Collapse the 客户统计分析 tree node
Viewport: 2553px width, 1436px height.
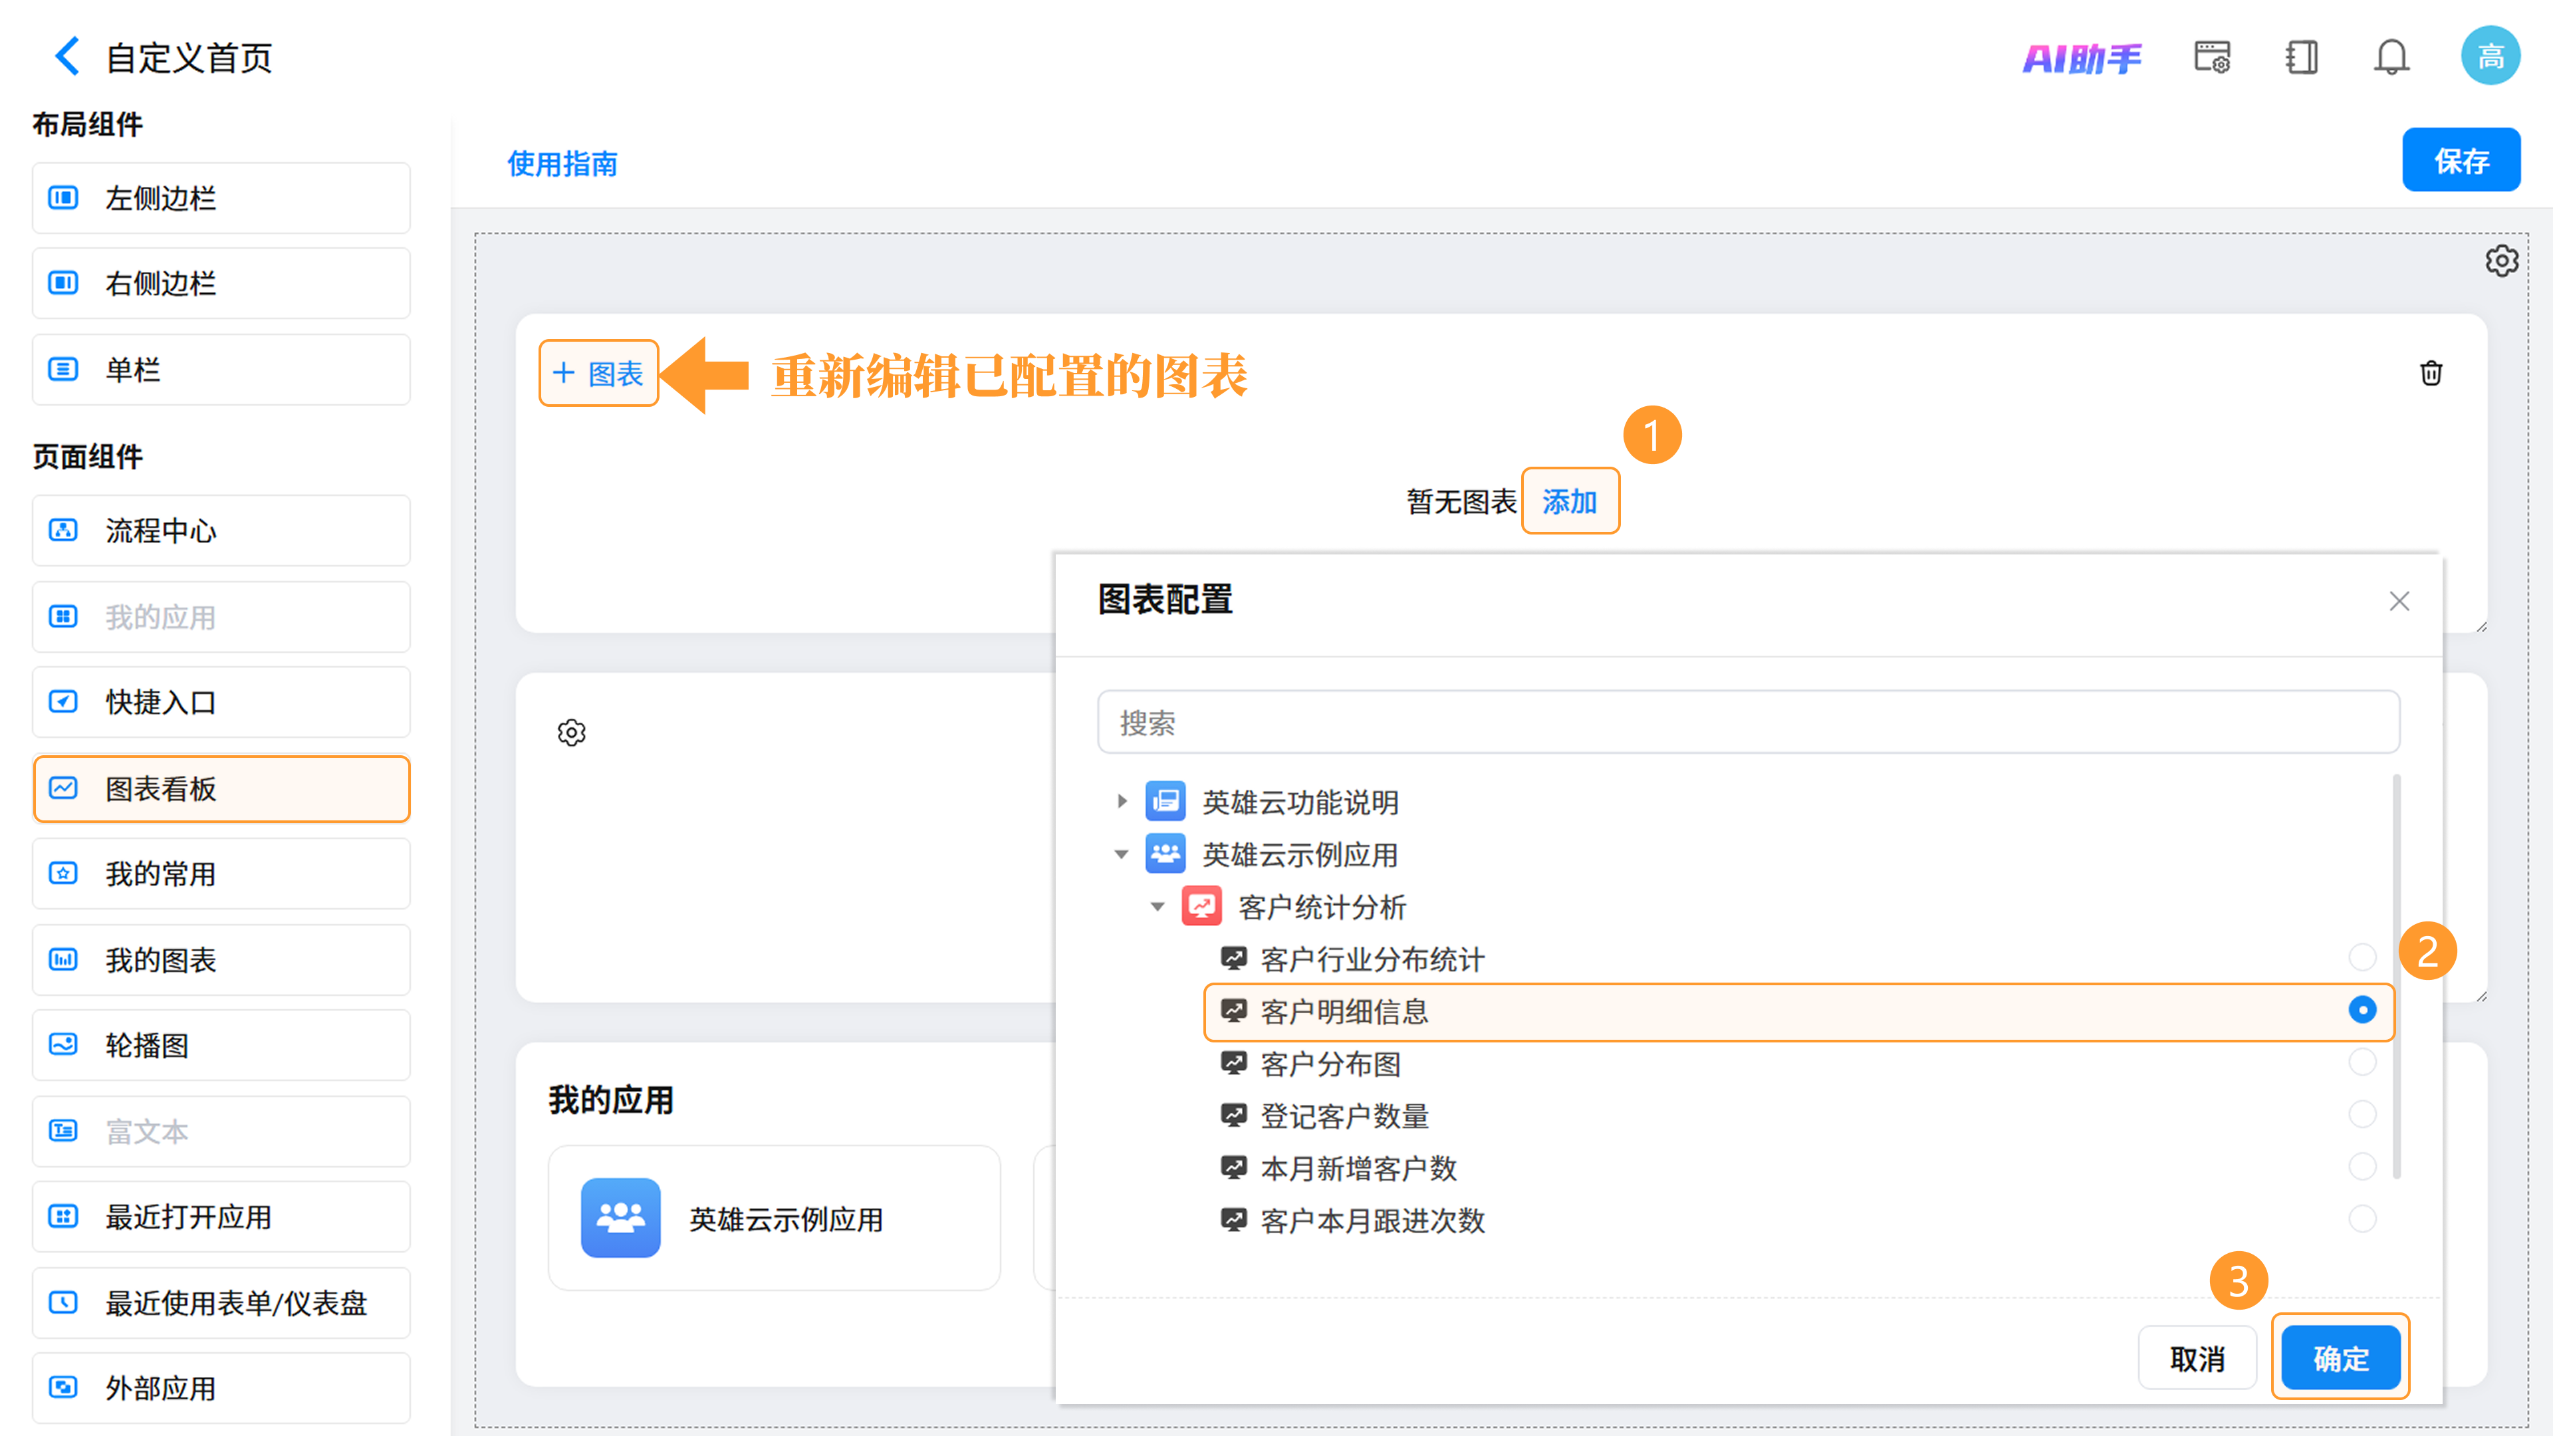[1157, 905]
